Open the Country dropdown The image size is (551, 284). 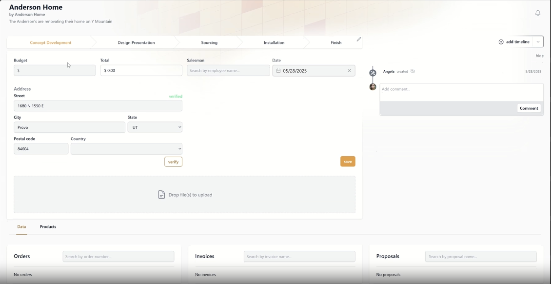click(x=126, y=149)
